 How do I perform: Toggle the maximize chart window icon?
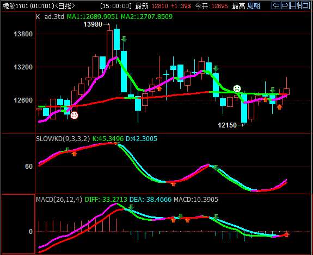[305, 5]
